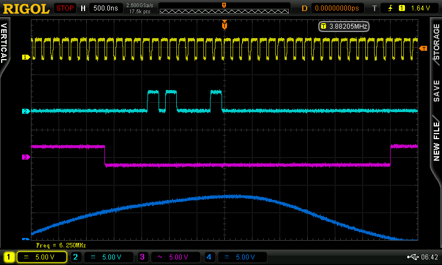The height and width of the screenshot is (265, 442).
Task: Click the DC coupling symbol on channel 2
Action: pyautogui.click(x=93, y=257)
